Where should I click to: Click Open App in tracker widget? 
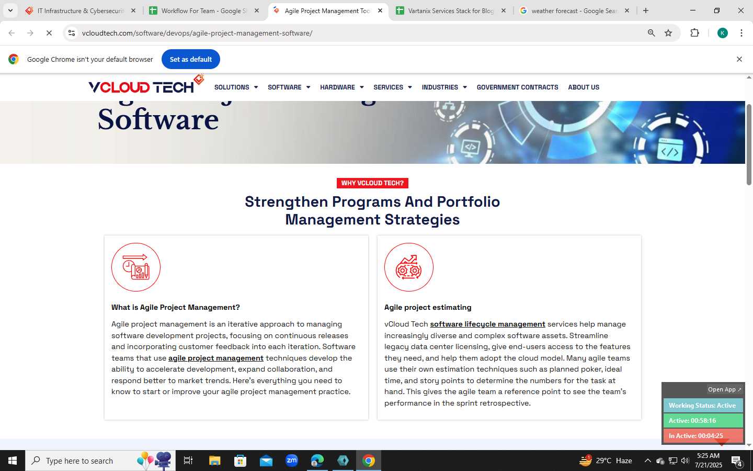point(724,389)
